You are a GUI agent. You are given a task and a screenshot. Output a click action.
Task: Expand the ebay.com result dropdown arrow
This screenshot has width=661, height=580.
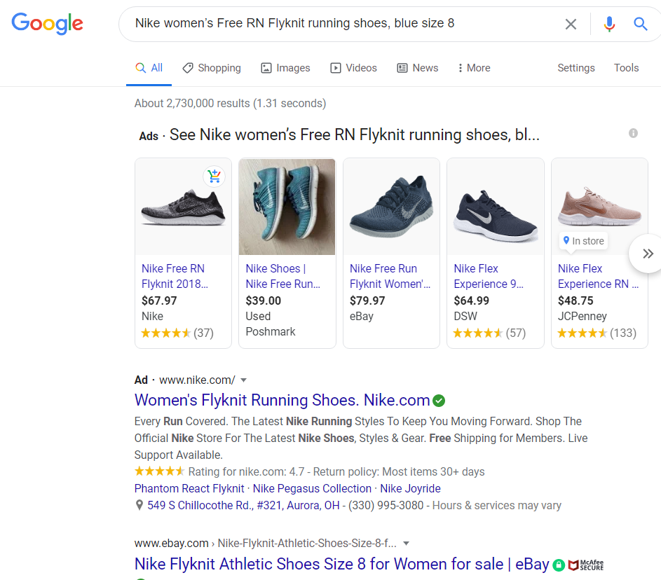click(406, 544)
